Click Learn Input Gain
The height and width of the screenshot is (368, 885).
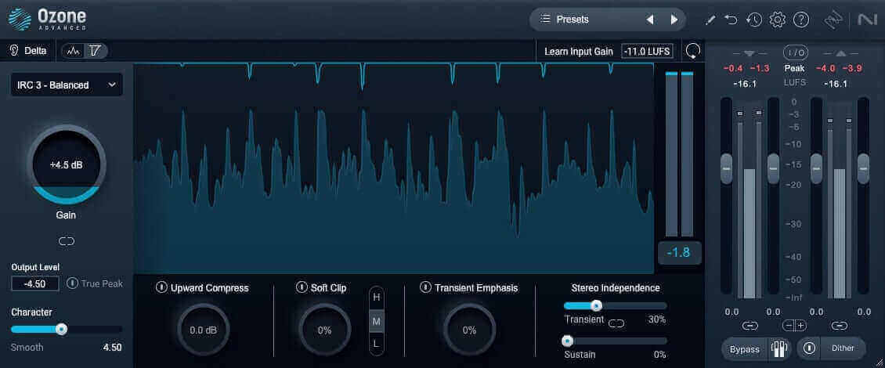pos(579,52)
